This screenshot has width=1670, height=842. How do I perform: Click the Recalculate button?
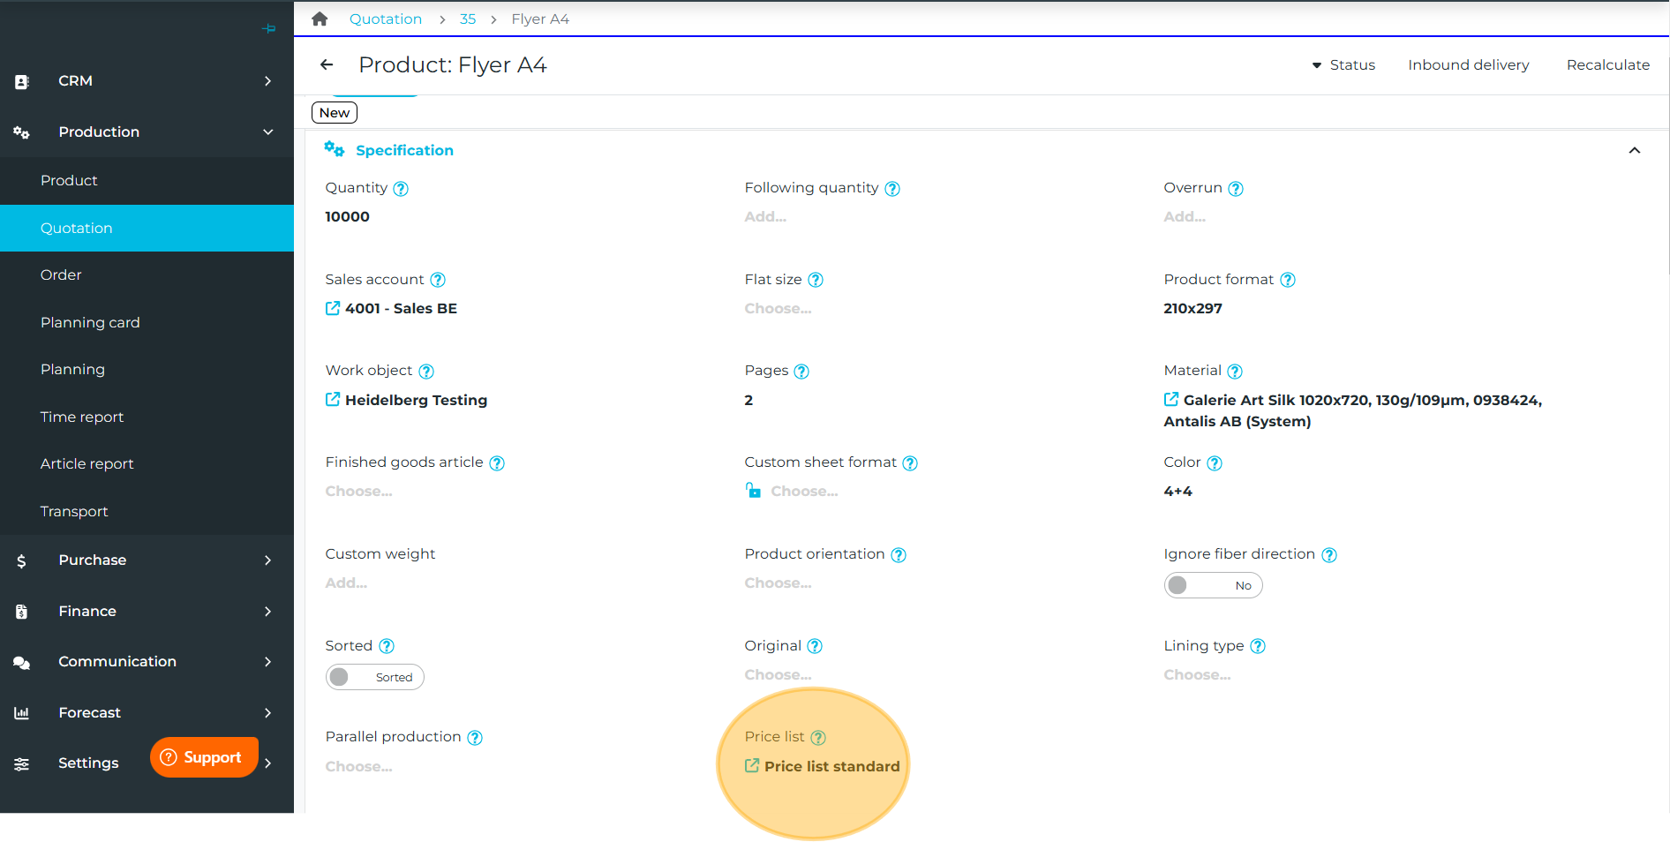tap(1607, 64)
